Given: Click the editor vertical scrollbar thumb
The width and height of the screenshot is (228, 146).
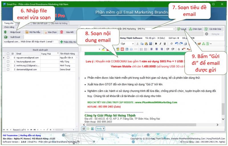Looking at the screenshot, I should 223,109.
